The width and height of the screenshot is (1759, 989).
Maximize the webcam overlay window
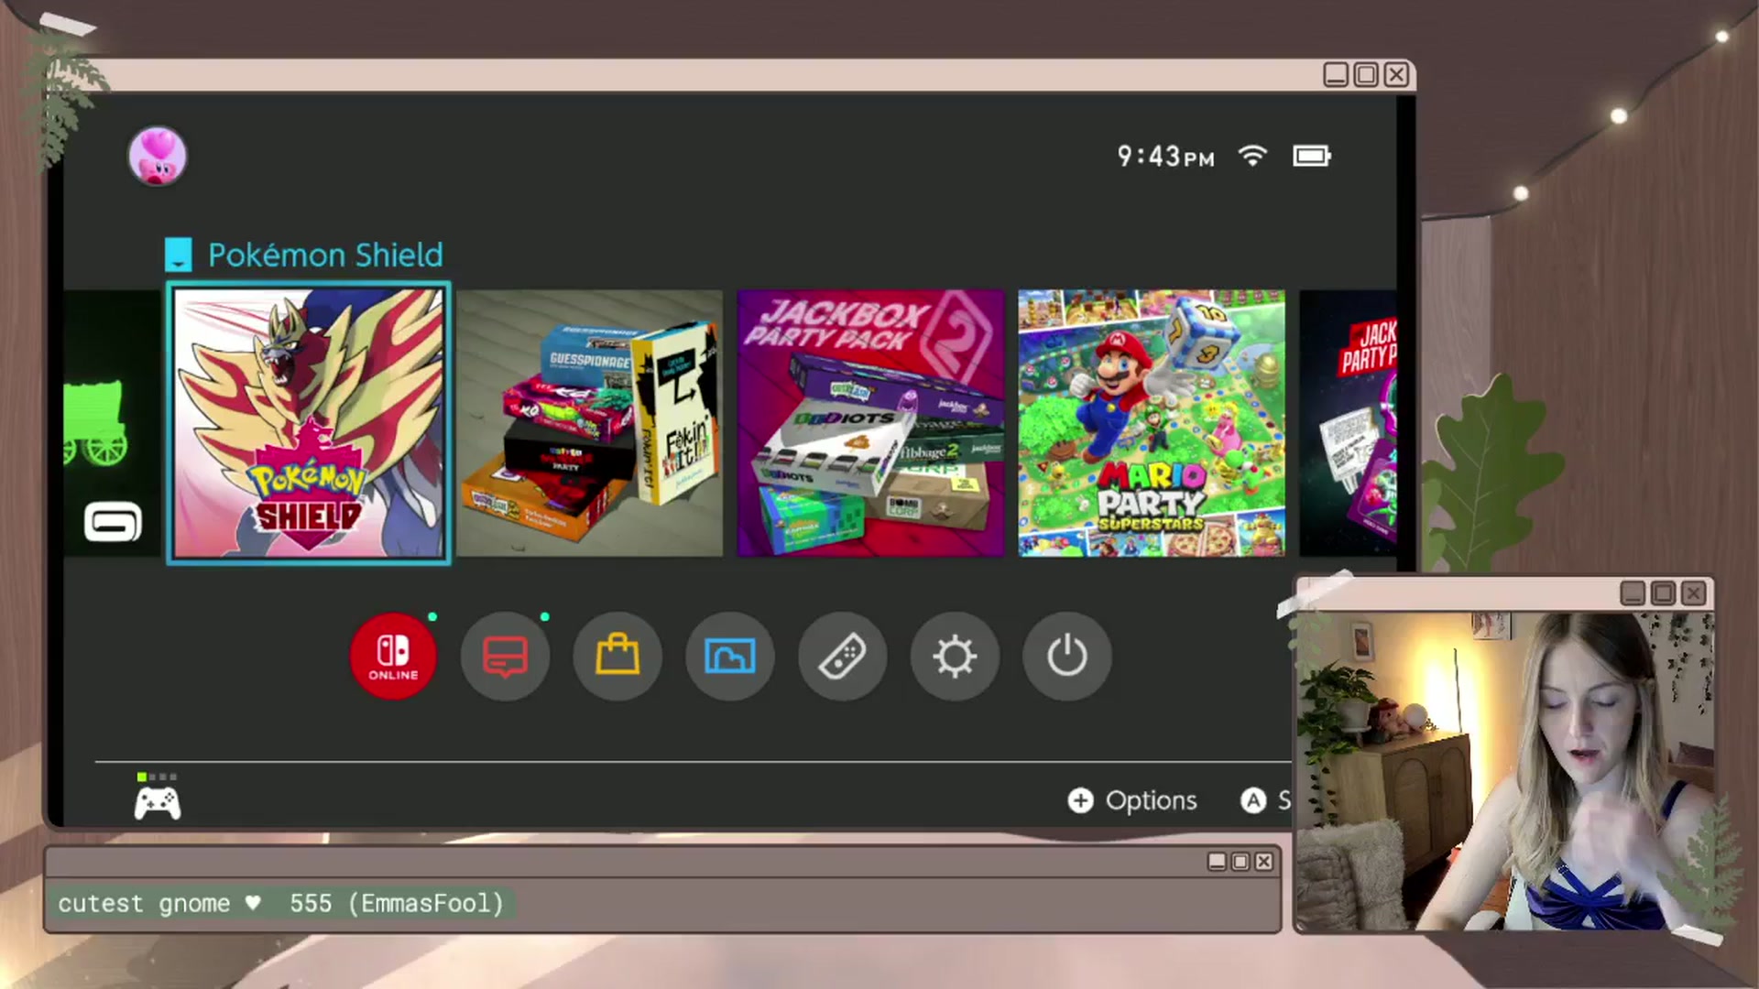click(1663, 593)
